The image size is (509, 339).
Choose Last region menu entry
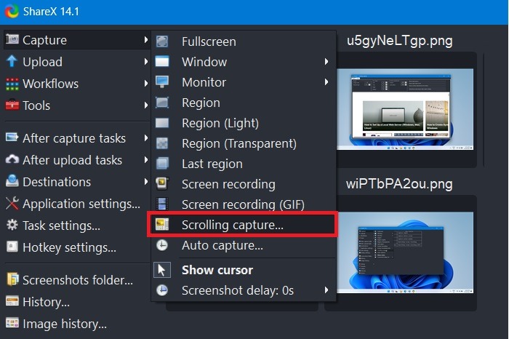click(x=244, y=164)
